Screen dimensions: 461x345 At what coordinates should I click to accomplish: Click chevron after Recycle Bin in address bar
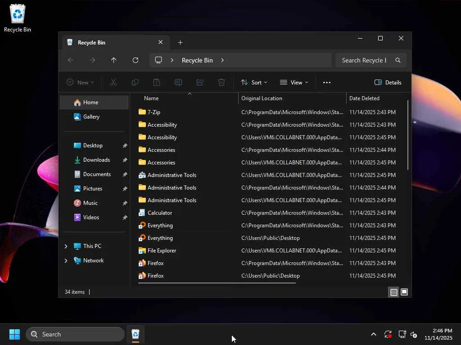coord(222,60)
